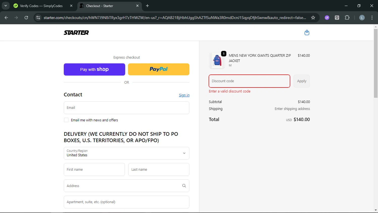This screenshot has width=378, height=213.
Task: Click the jacket product thumbnail
Action: point(217,61)
